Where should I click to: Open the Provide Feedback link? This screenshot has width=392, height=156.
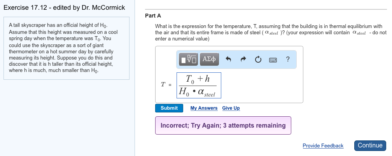323,146
